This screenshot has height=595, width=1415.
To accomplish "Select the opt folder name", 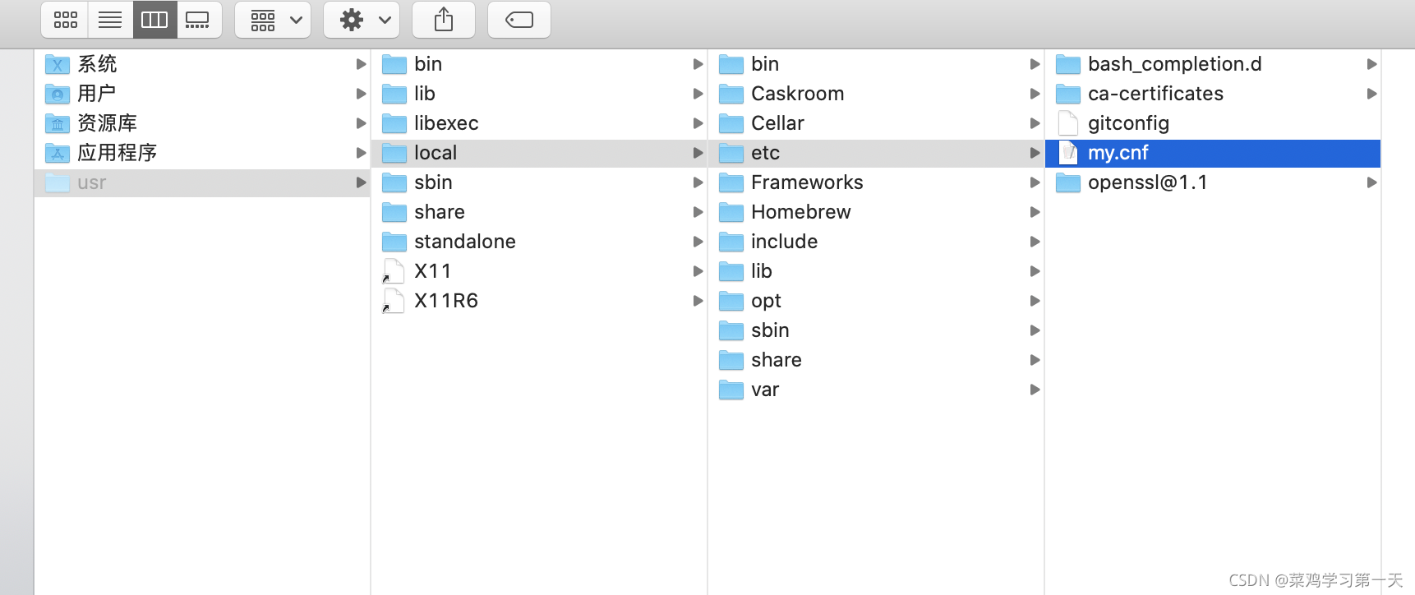I will pos(766,302).
